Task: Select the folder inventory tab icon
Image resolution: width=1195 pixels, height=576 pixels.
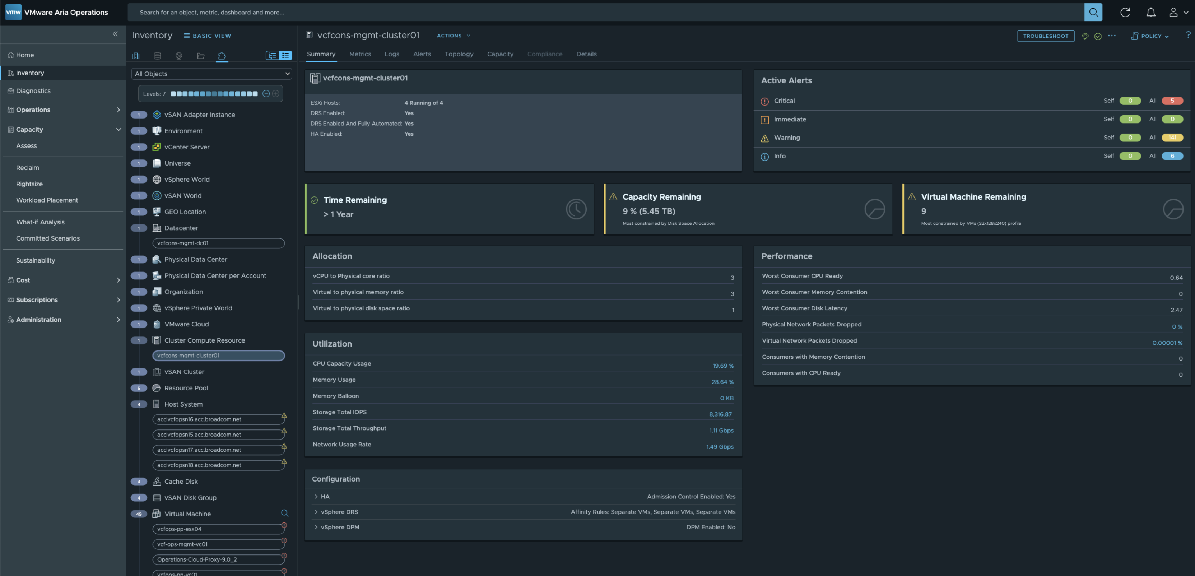Action: coord(200,56)
